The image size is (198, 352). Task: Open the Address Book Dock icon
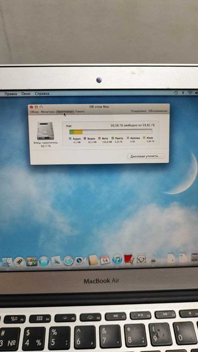point(93,260)
